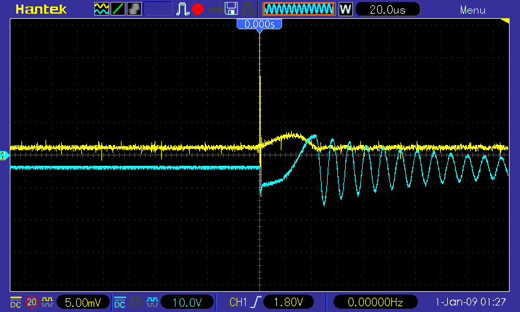Click the red record dot

click(198, 9)
